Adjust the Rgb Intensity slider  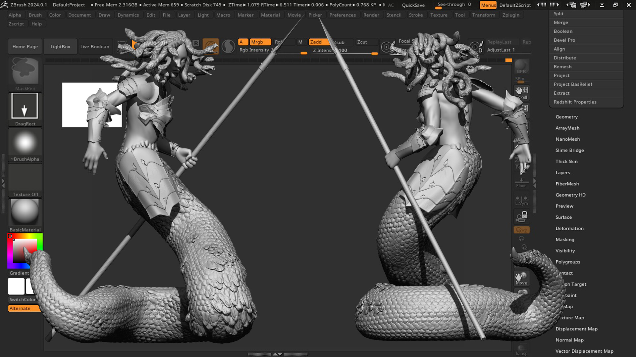(x=273, y=50)
